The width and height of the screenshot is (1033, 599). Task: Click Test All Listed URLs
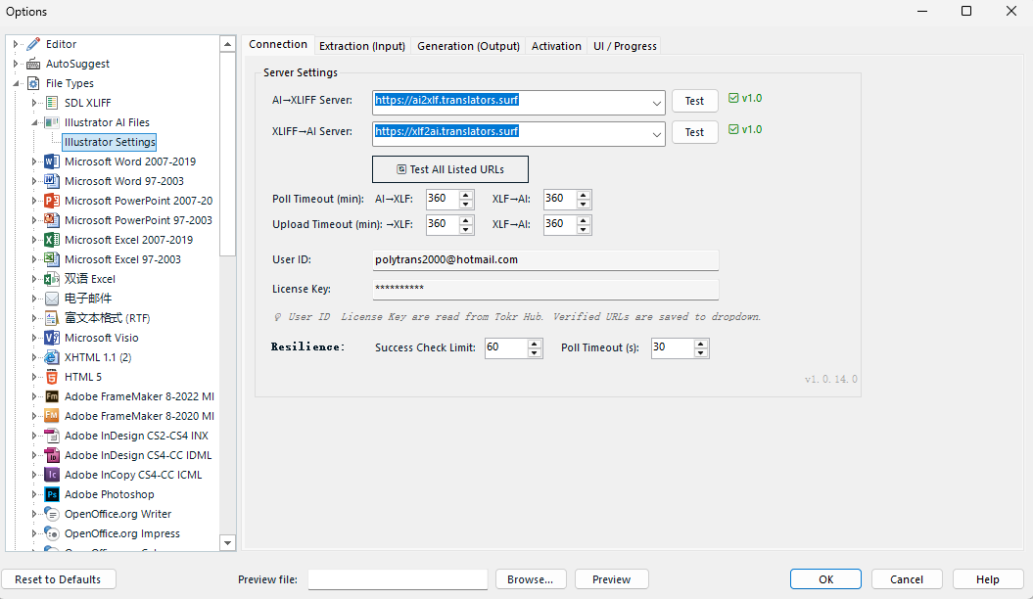(449, 168)
